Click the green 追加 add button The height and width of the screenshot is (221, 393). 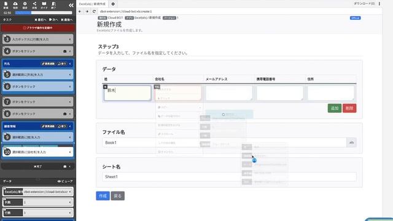335,108
